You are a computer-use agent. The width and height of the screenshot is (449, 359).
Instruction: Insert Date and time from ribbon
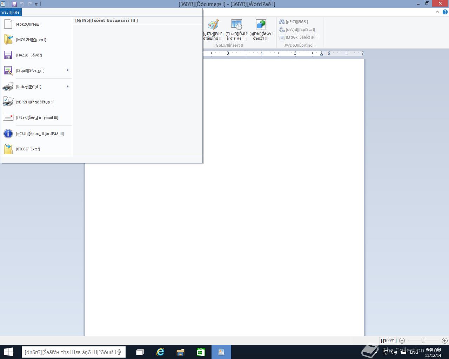click(x=236, y=30)
